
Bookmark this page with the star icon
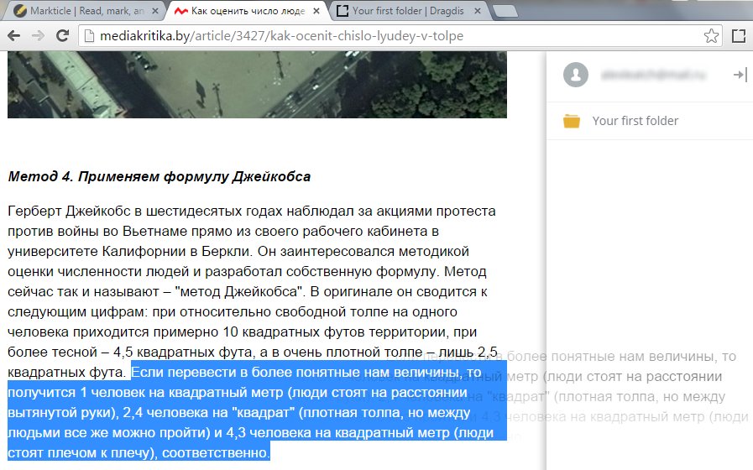coord(711,35)
